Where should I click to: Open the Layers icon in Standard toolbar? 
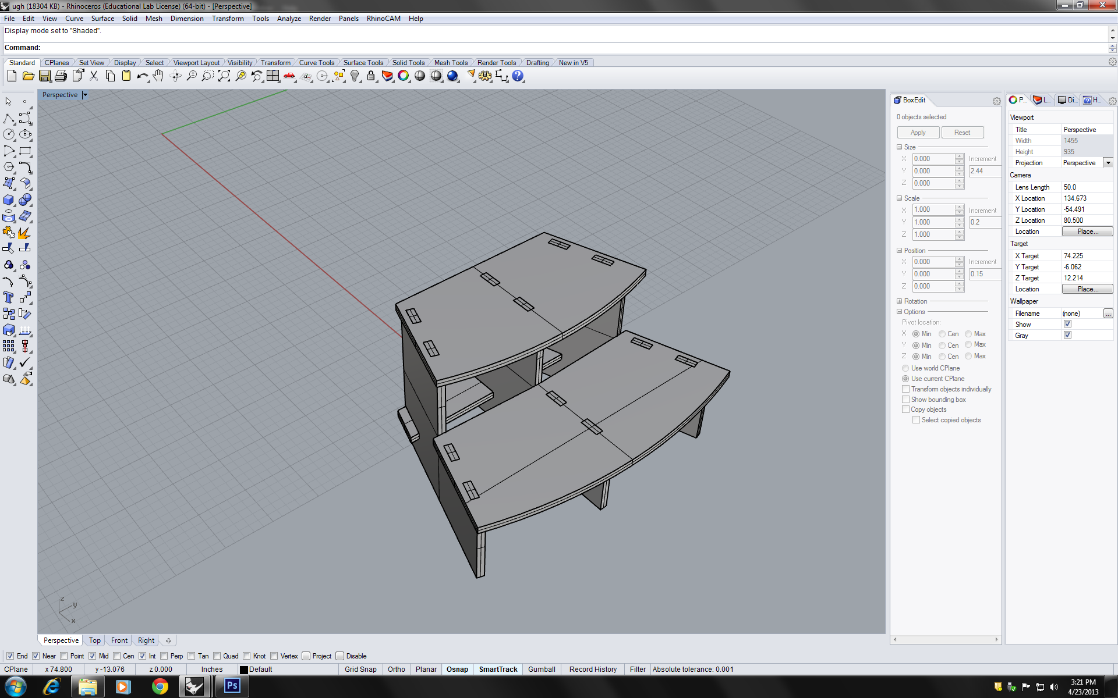click(387, 76)
